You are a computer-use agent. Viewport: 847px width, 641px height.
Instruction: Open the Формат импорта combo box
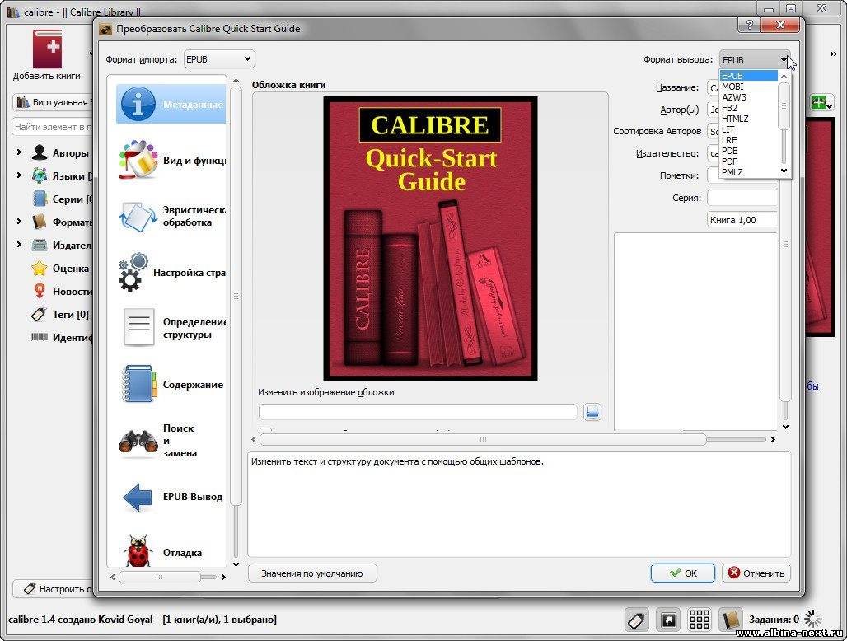coord(219,58)
